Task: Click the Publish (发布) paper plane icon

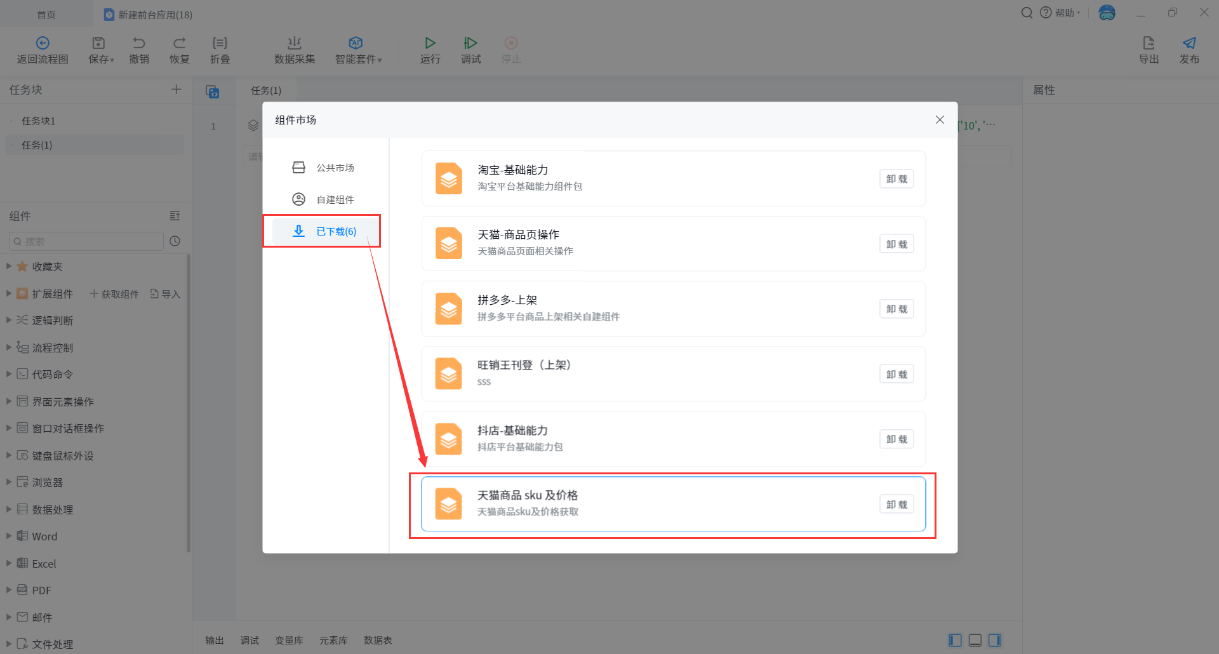Action: (1189, 43)
